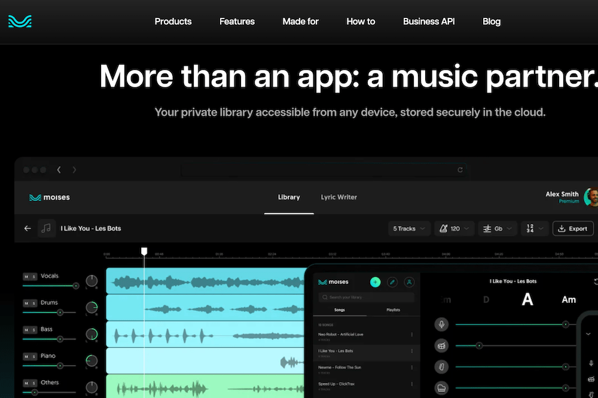The width and height of the screenshot is (598, 398).
Task: Click the browser mockup back chevron
Action: (59, 170)
